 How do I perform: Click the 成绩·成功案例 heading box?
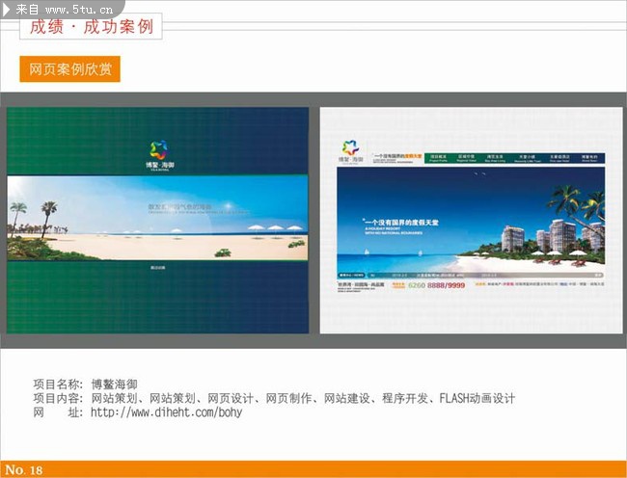pyautogui.click(x=92, y=26)
